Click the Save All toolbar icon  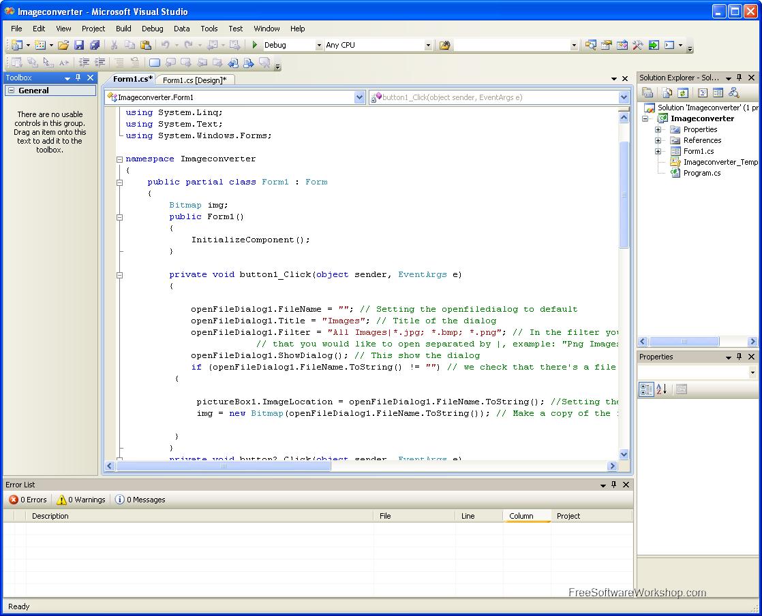pos(94,45)
